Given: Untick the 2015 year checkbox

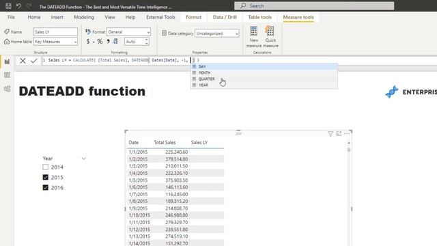Looking at the screenshot, I should pyautogui.click(x=46, y=178).
